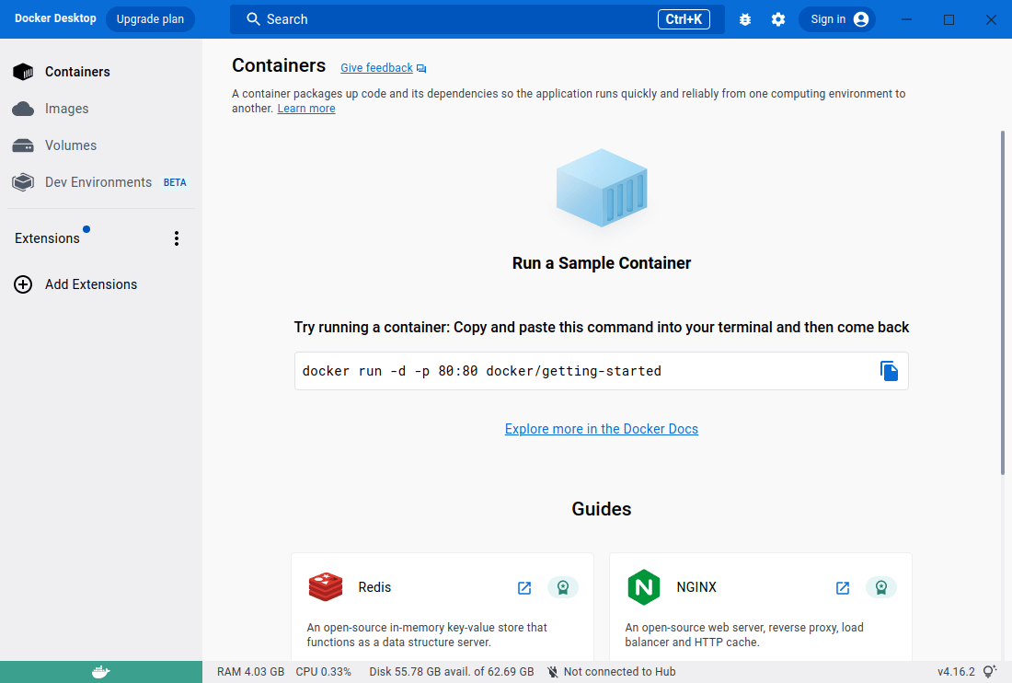1012x683 pixels.
Task: Click the Volumes drive icon in sidebar
Action: (23, 145)
